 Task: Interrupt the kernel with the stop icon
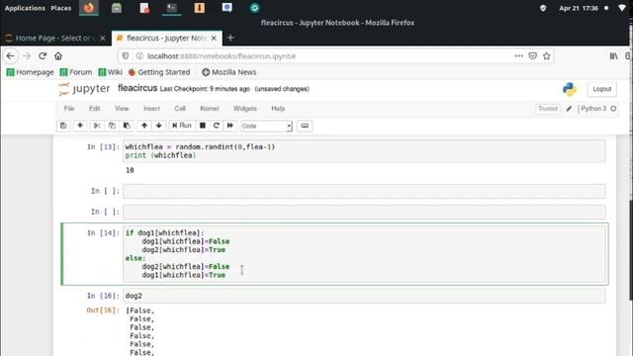[203, 126]
